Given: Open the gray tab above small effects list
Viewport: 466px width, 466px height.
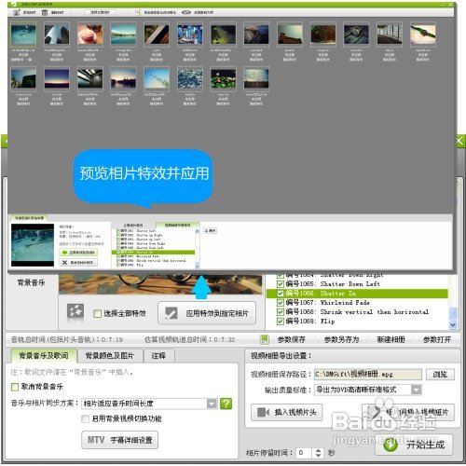Looking at the screenshot, I should (x=133, y=225).
